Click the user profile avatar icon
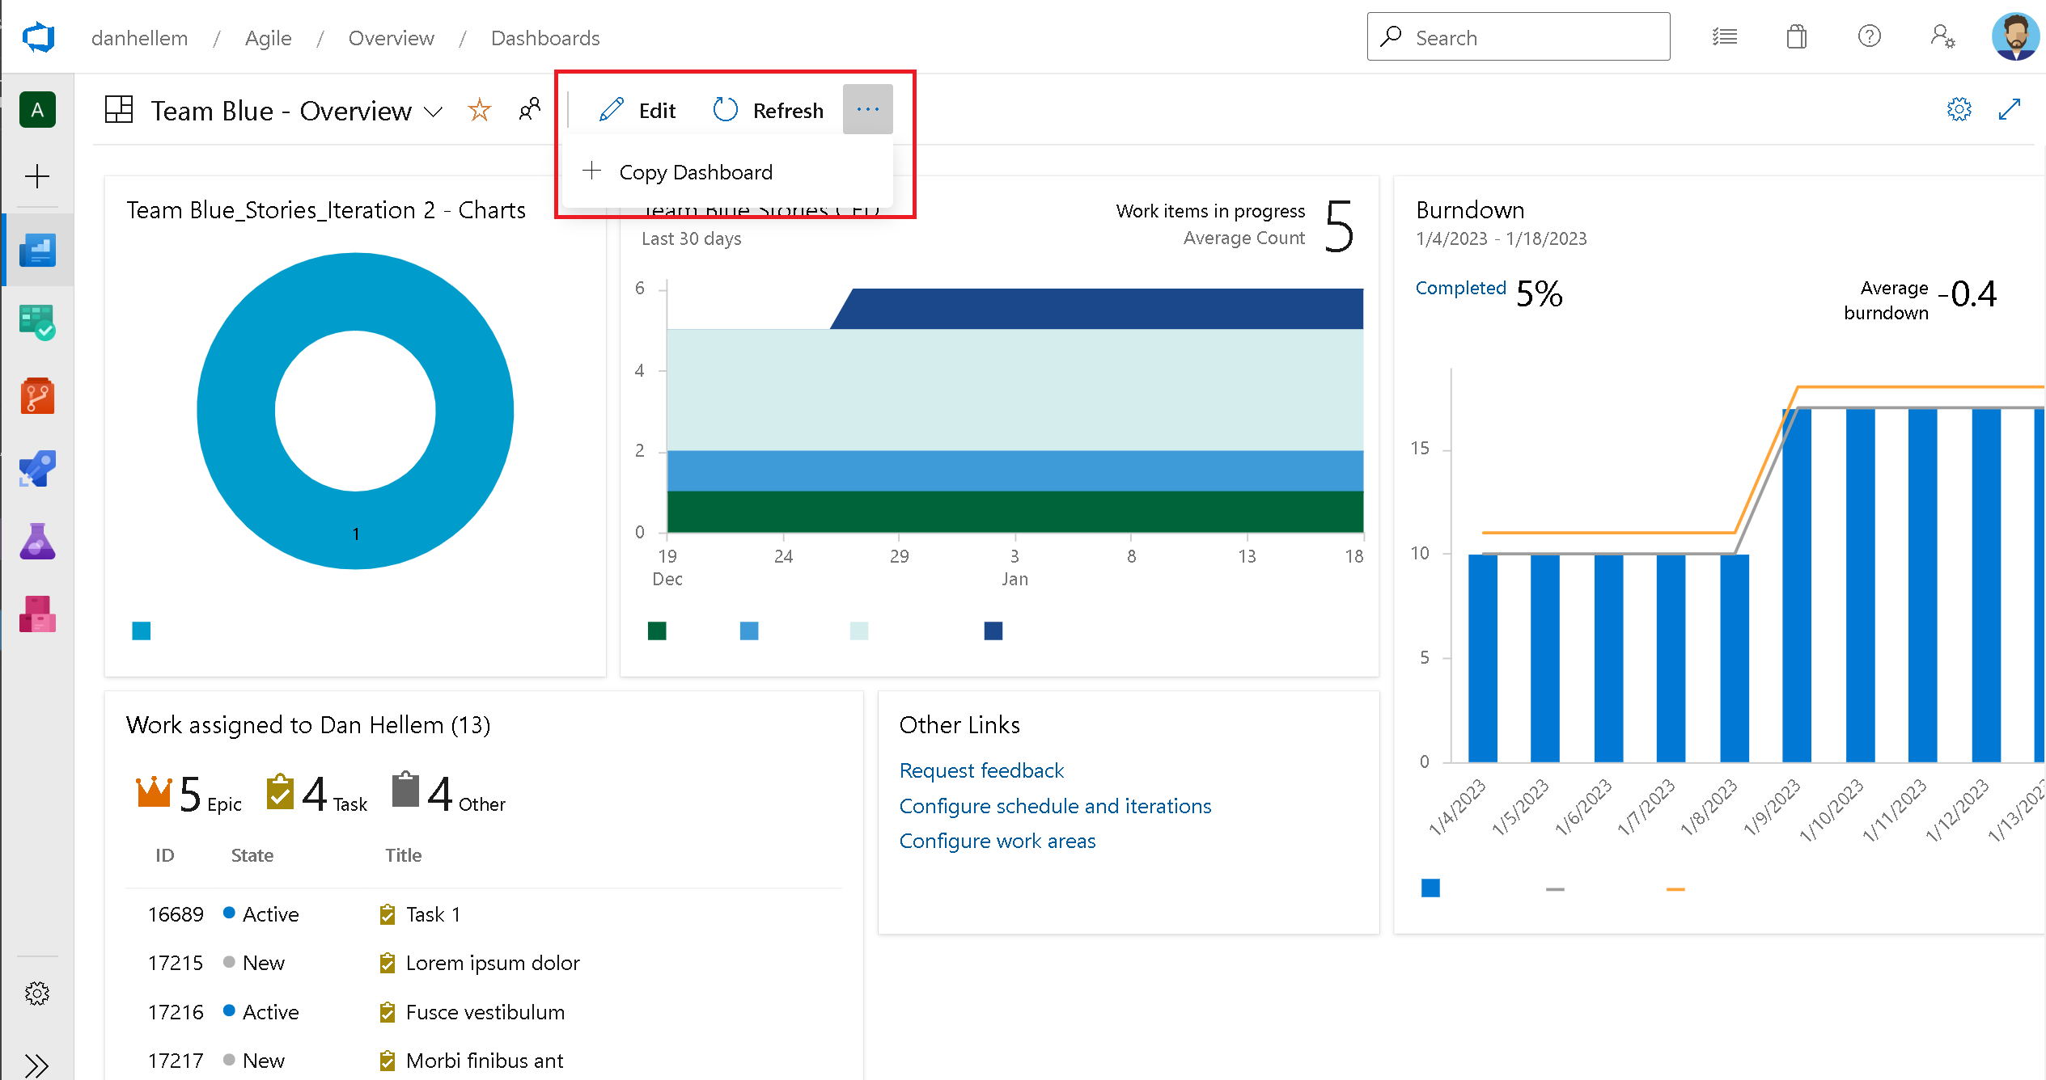2046x1080 pixels. click(2016, 36)
